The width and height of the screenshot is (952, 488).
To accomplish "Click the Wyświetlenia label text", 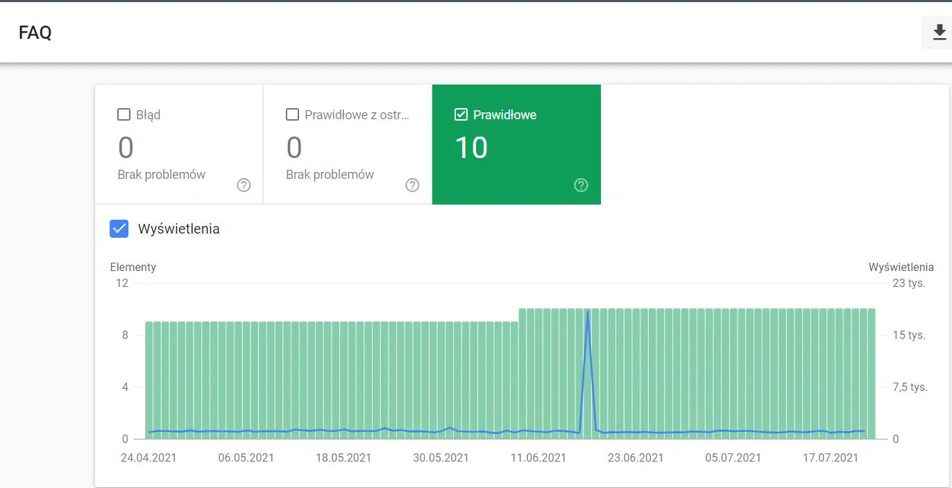I will point(179,229).
